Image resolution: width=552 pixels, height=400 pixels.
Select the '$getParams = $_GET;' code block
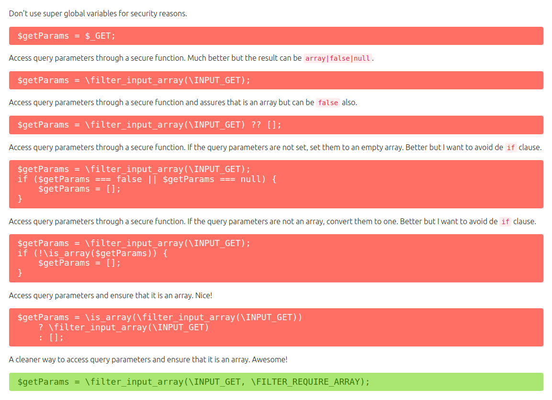click(x=276, y=36)
